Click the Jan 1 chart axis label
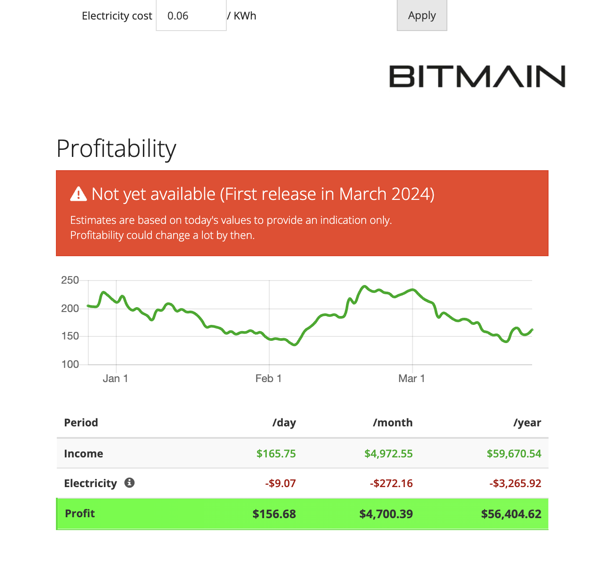 (x=115, y=379)
